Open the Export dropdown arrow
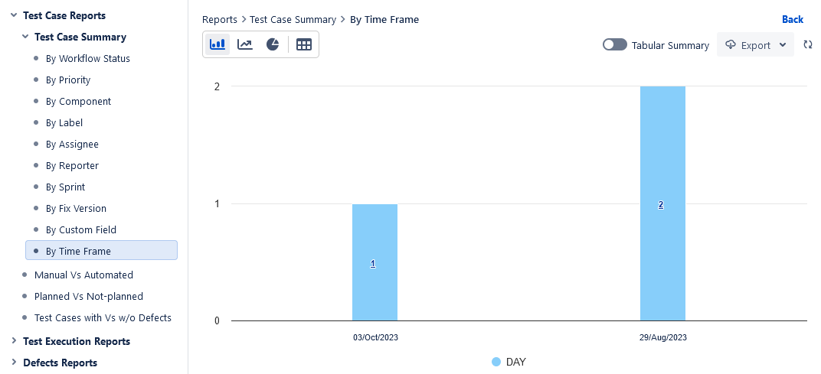This screenshot has height=374, width=821. [x=782, y=45]
